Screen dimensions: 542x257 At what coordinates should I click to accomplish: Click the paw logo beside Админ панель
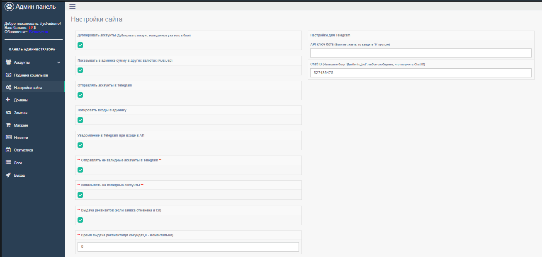[9, 7]
